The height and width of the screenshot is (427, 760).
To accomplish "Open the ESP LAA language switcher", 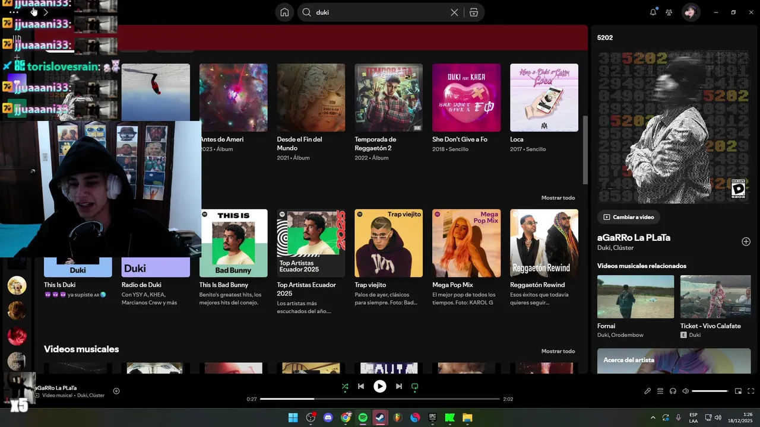I will (693, 418).
